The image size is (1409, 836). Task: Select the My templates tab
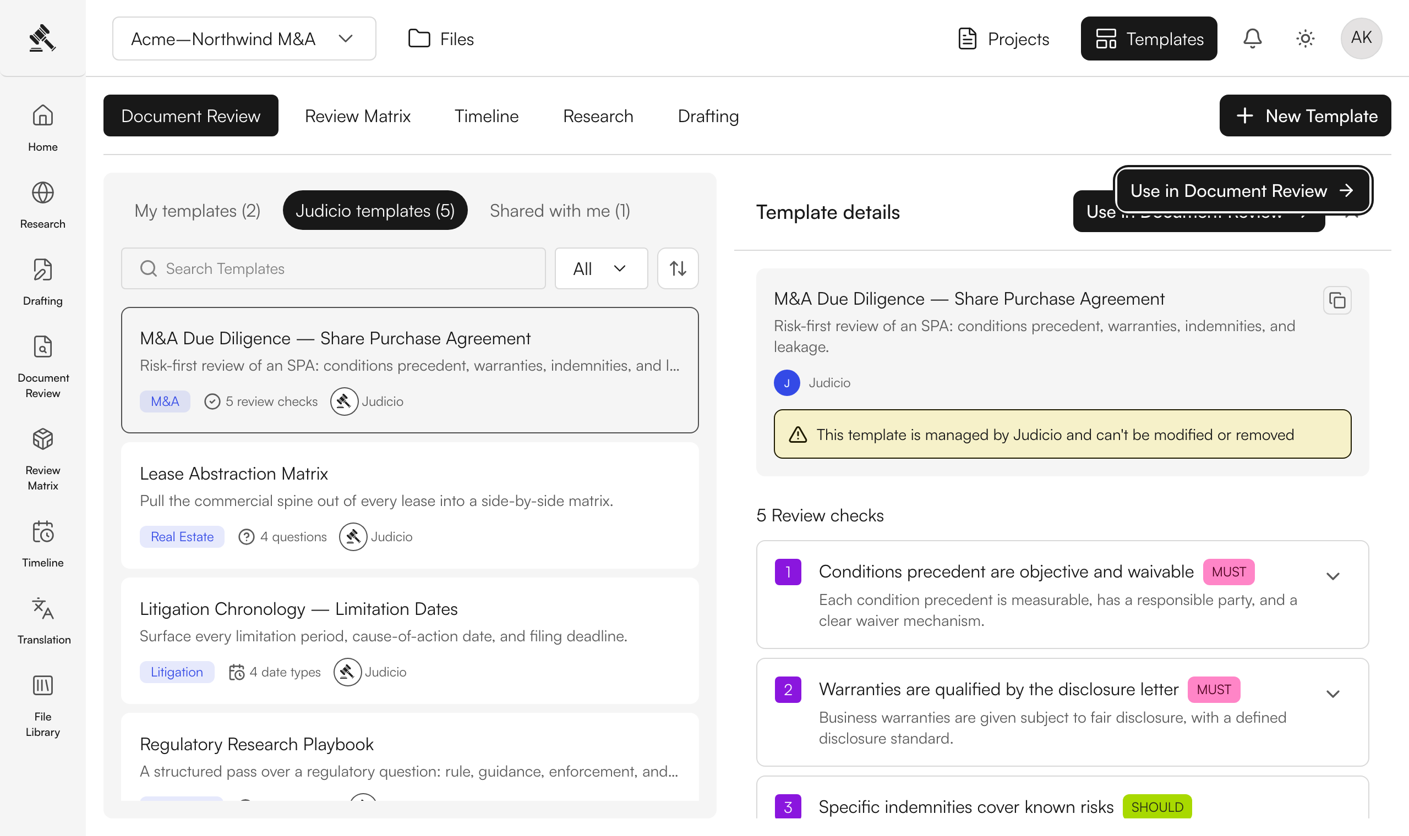click(197, 210)
